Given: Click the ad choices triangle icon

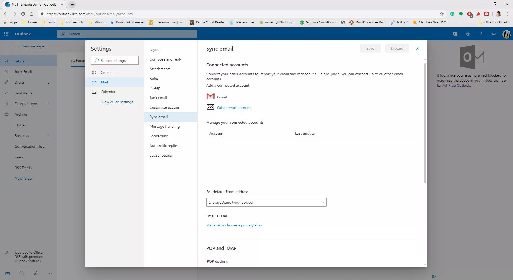Looking at the screenshot, I should [x=434, y=277].
